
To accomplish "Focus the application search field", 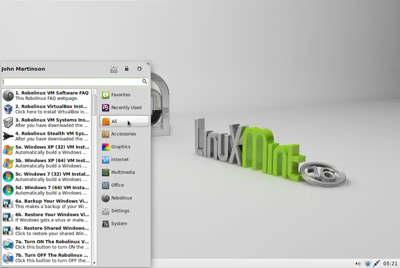I will pyautogui.click(x=75, y=81).
